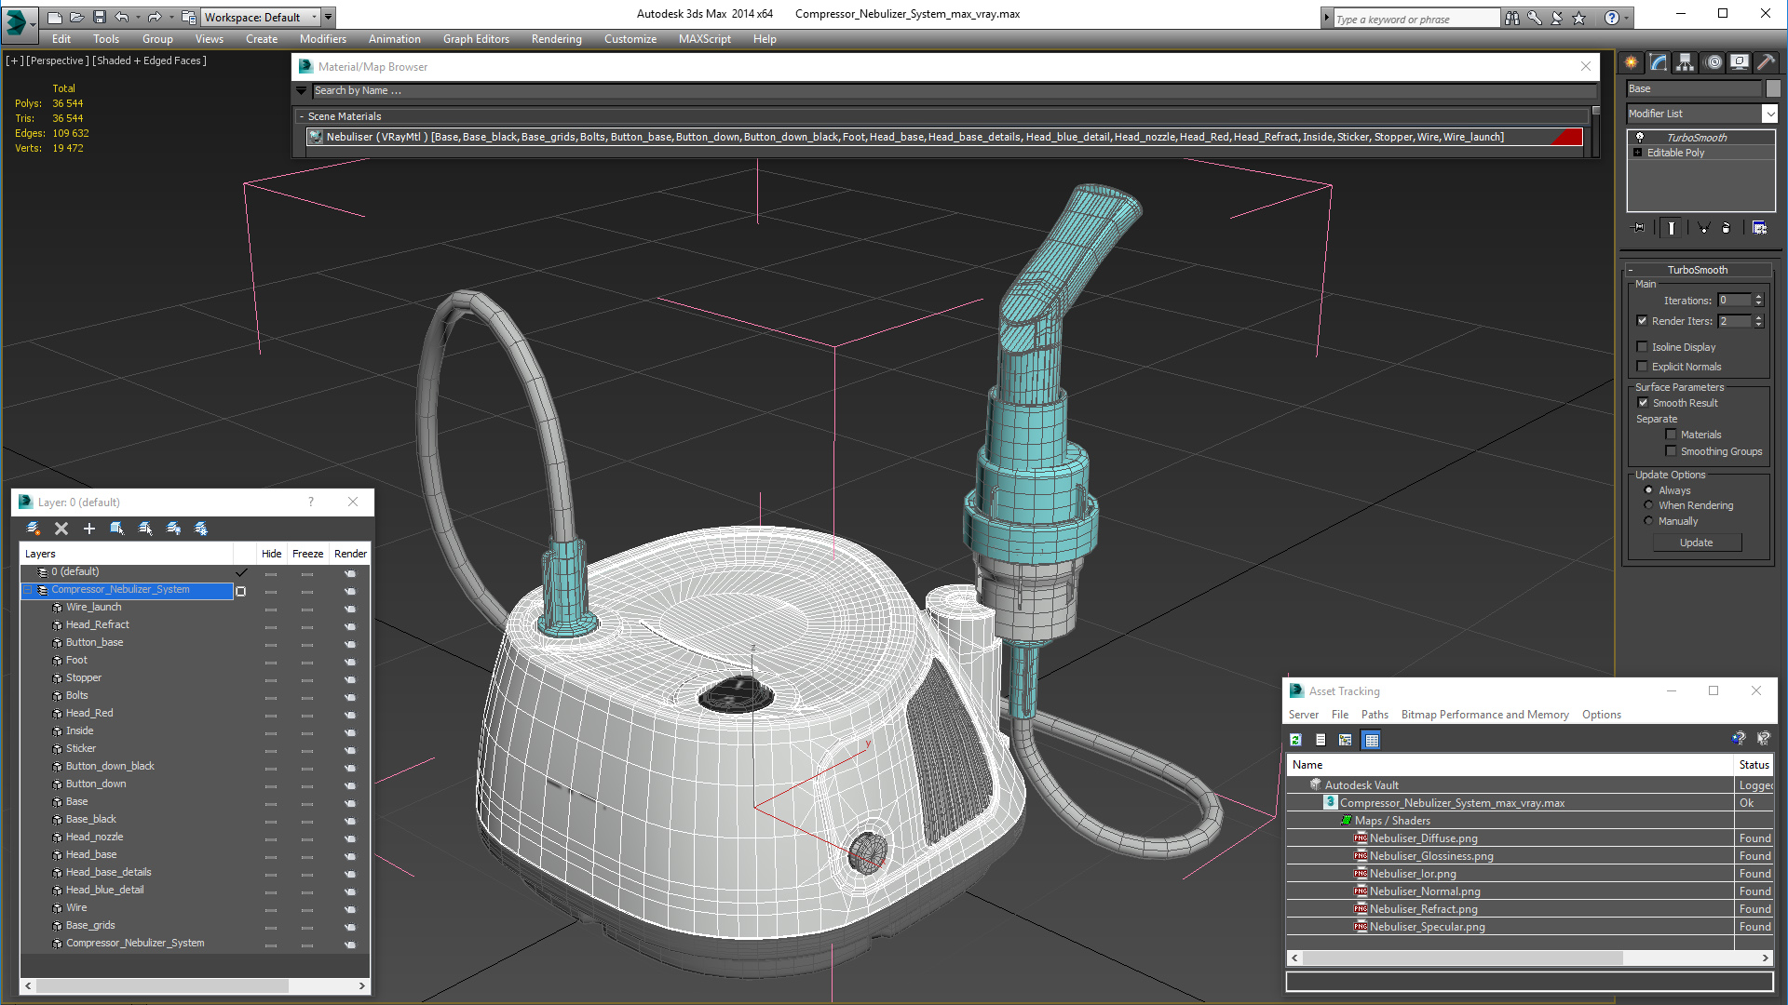Click the Subscription Center key icon
Viewport: 1788px width, 1005px height.
(1535, 18)
